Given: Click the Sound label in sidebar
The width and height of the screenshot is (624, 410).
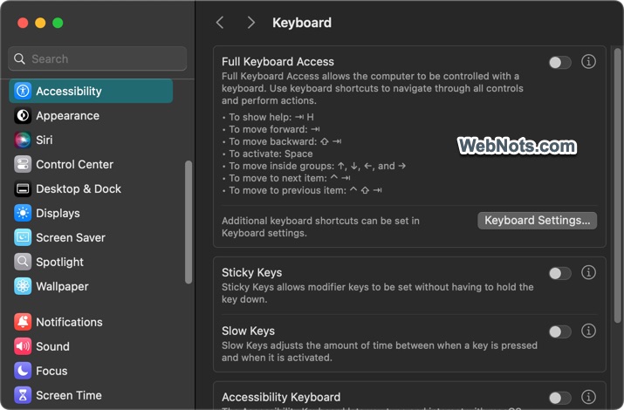Looking at the screenshot, I should click(x=52, y=346).
